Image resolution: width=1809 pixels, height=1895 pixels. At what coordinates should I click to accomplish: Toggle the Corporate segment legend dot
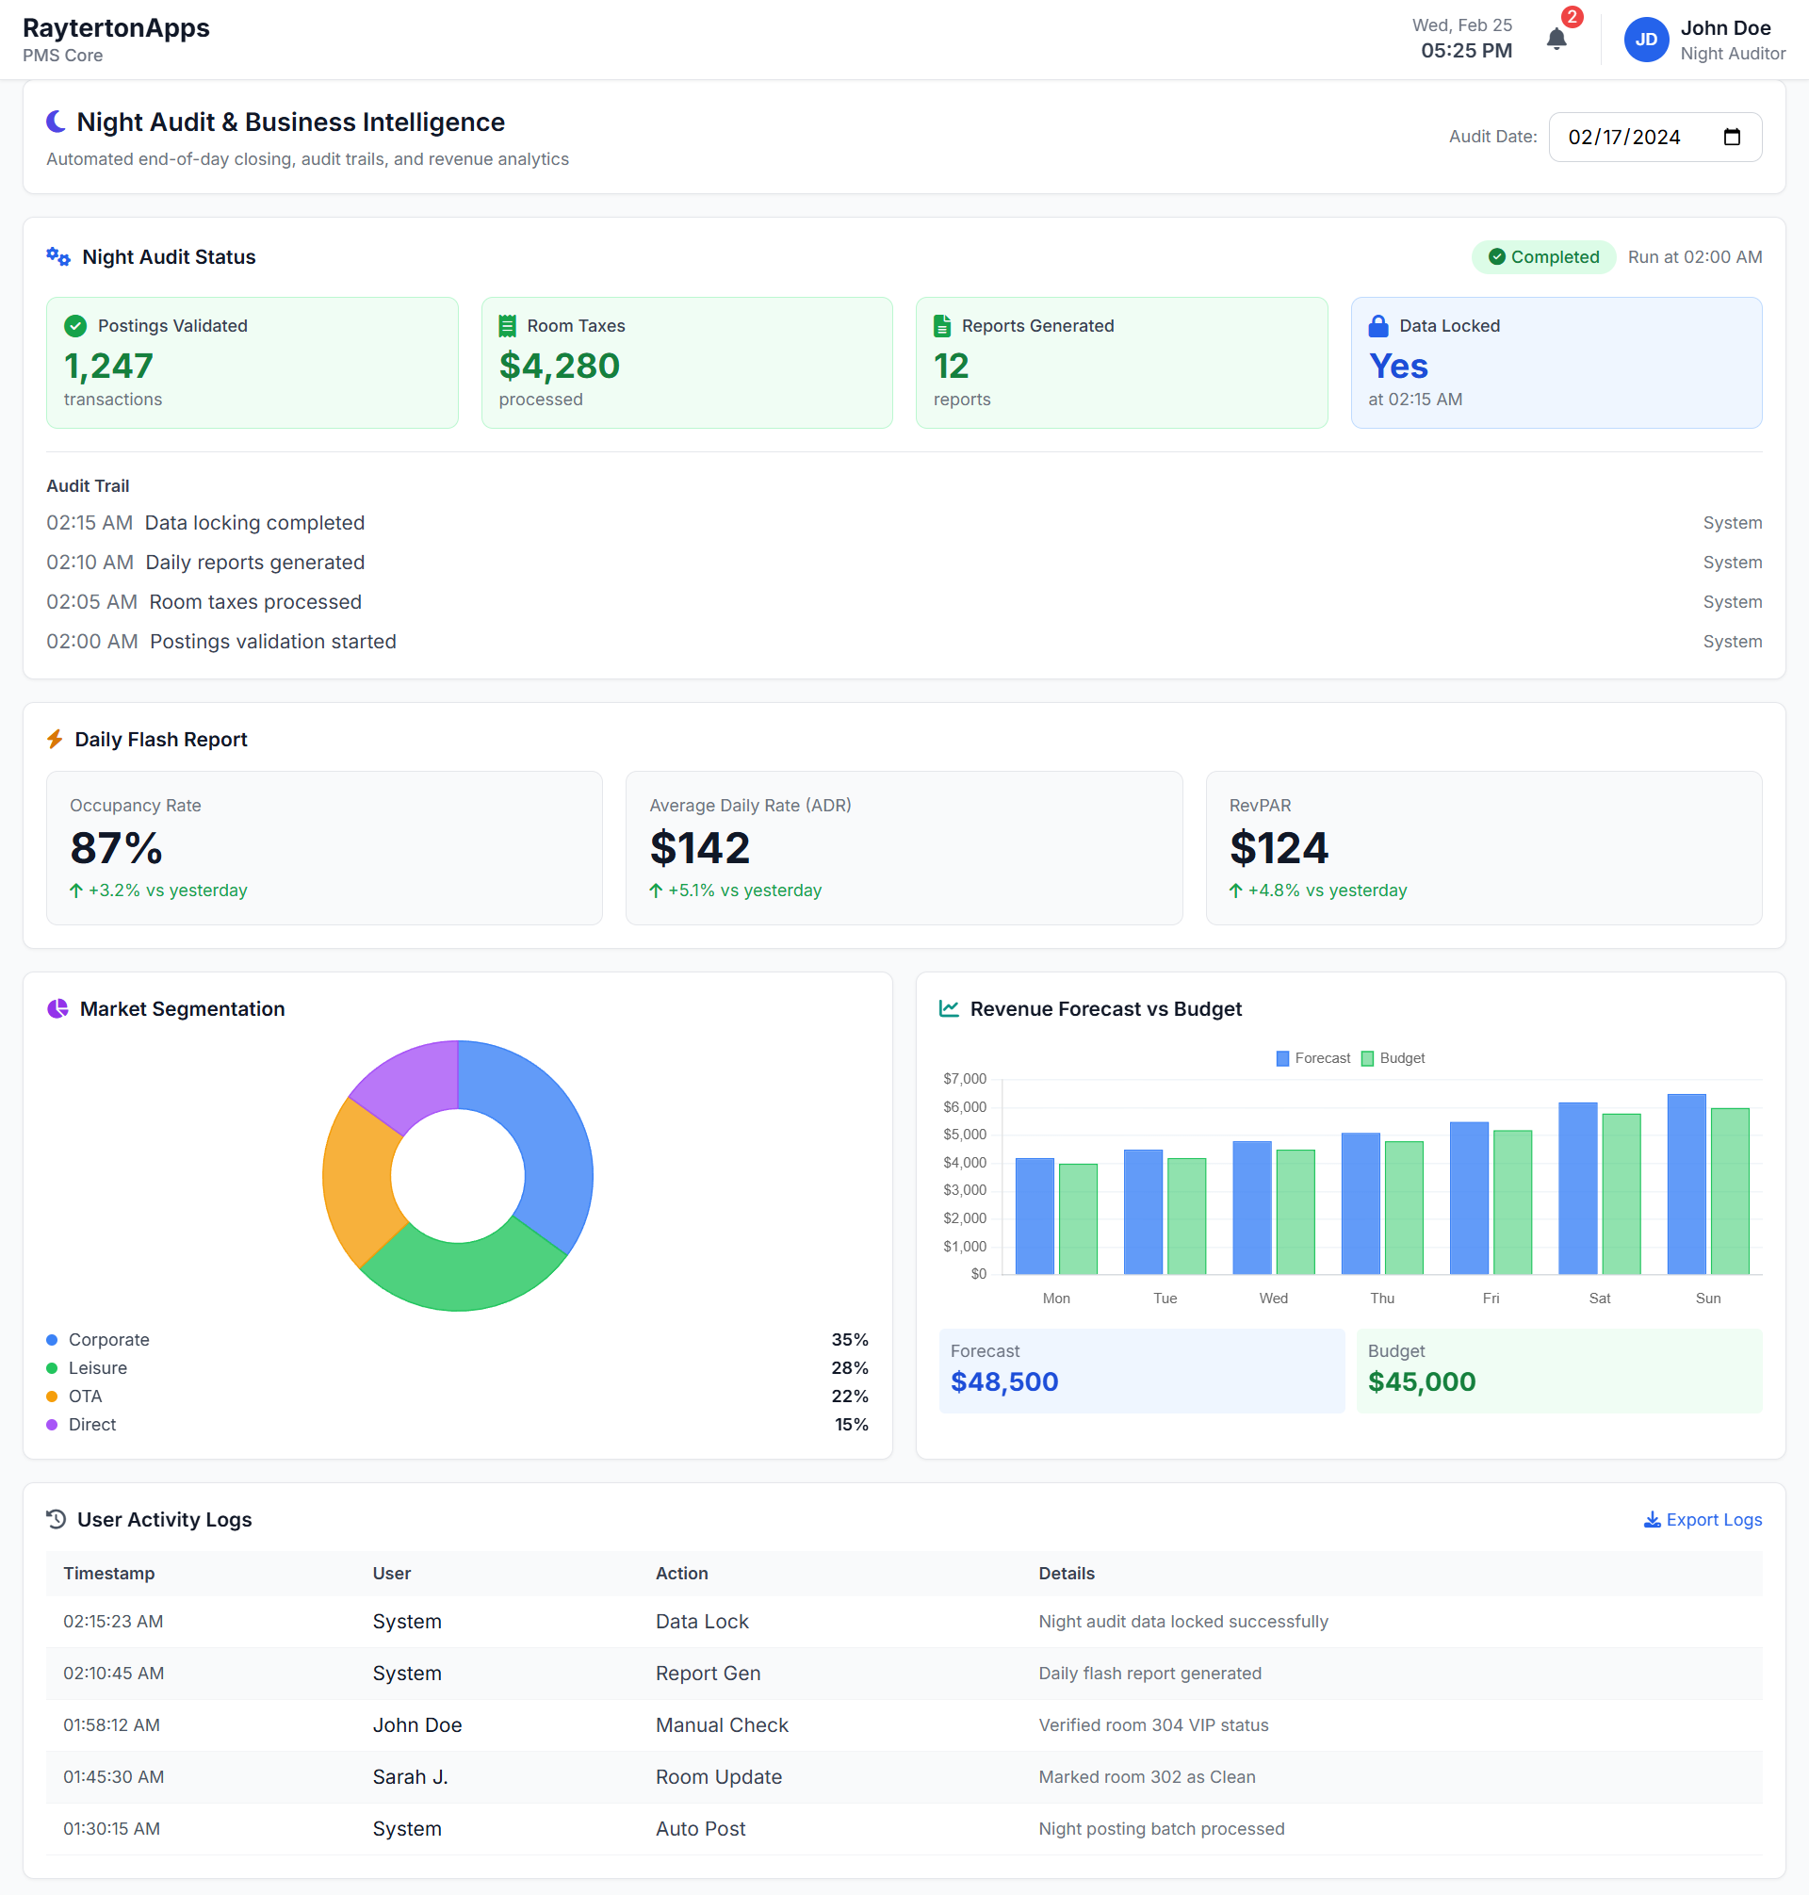(x=51, y=1340)
